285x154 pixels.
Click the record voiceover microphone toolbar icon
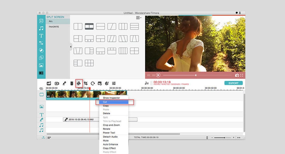[64, 83]
